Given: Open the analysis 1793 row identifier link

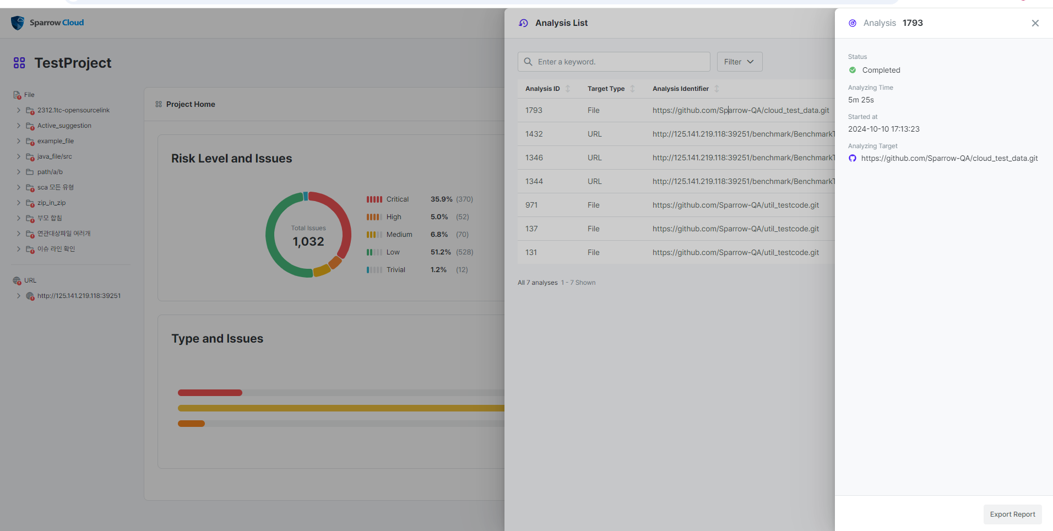Looking at the screenshot, I should coord(741,110).
